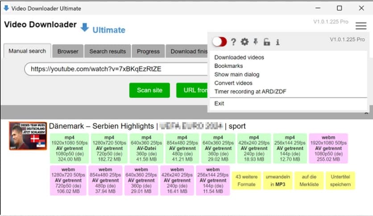The width and height of the screenshot is (373, 216).
Task: Toggle the red on/off switch in the menu
Action: pos(220,42)
